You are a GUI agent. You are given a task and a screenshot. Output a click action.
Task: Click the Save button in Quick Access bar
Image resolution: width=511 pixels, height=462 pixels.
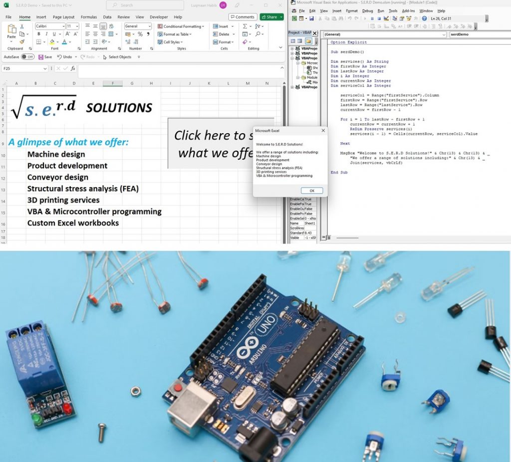click(x=45, y=57)
